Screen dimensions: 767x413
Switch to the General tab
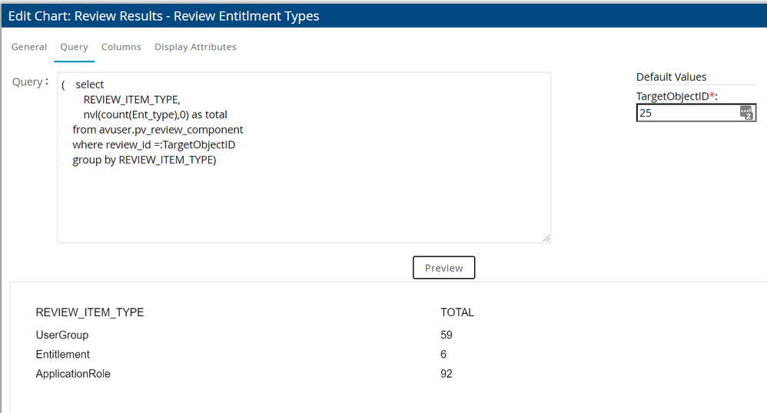(x=29, y=47)
